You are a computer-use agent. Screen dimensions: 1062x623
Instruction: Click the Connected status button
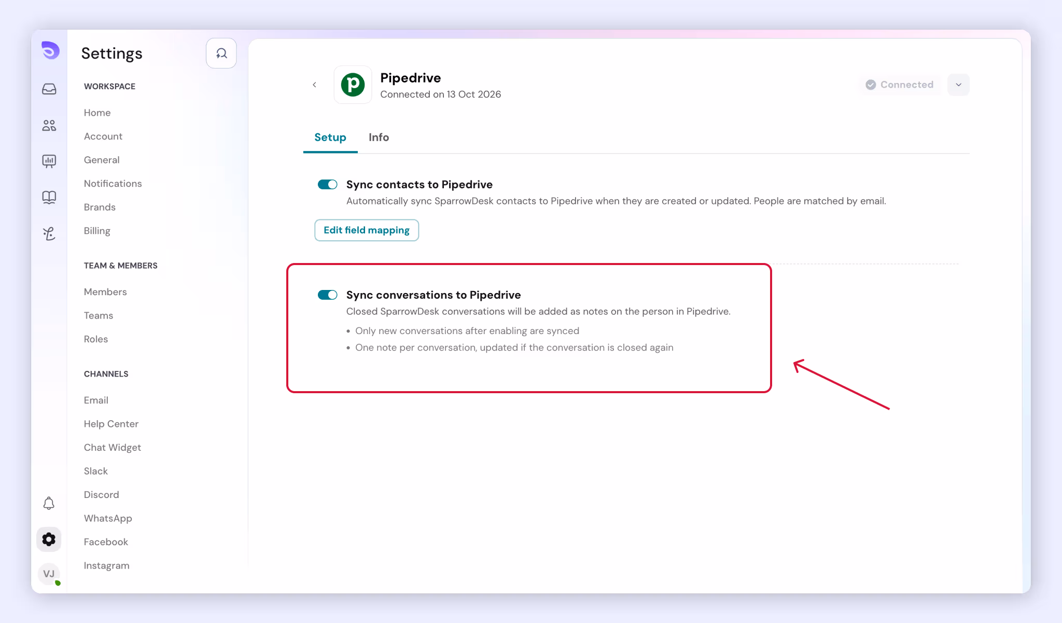(x=899, y=85)
